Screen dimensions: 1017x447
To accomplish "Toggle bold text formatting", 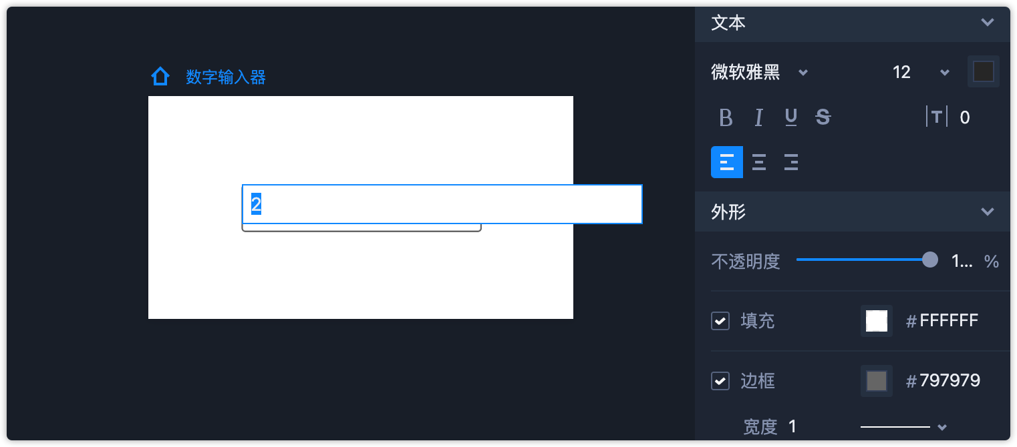I will (x=726, y=118).
